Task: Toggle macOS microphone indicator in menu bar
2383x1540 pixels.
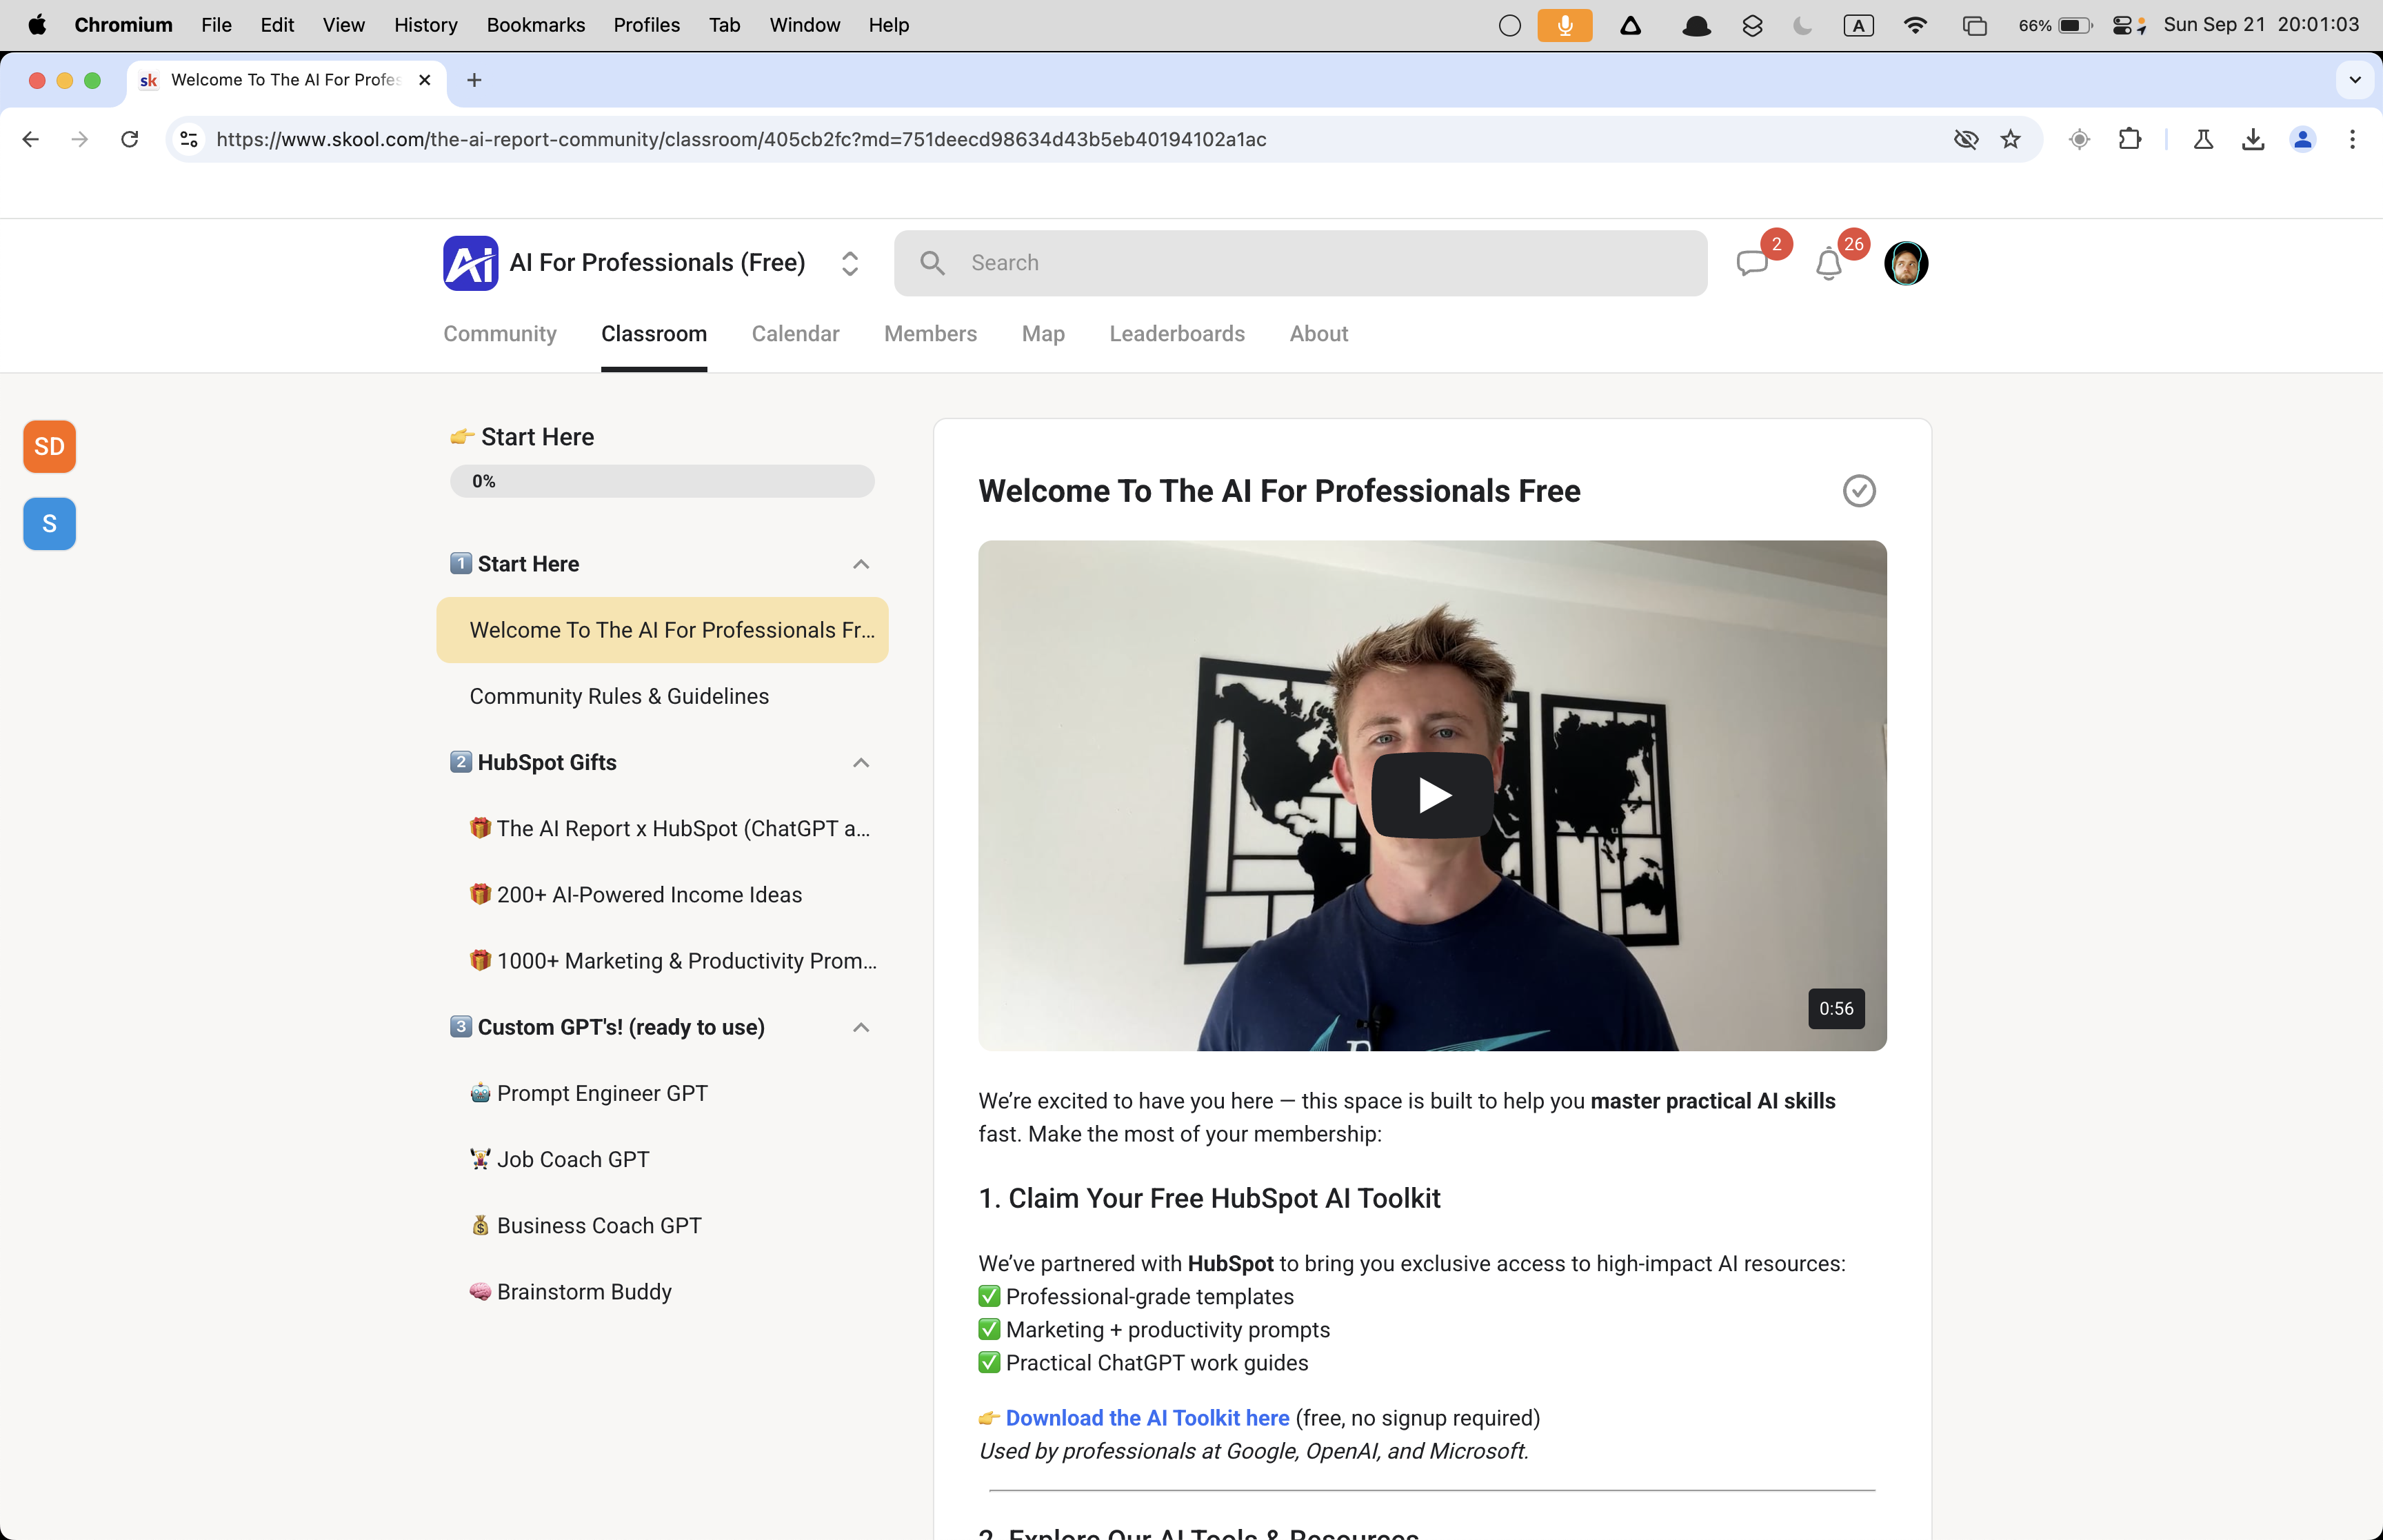Action: pyautogui.click(x=1564, y=25)
